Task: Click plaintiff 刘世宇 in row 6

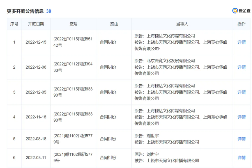Action: point(153,154)
